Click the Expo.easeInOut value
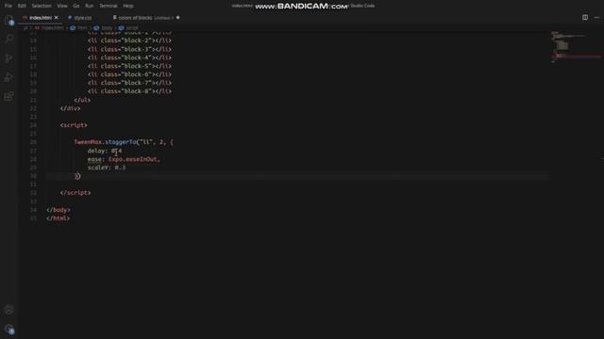This screenshot has width=604, height=339. [132, 159]
